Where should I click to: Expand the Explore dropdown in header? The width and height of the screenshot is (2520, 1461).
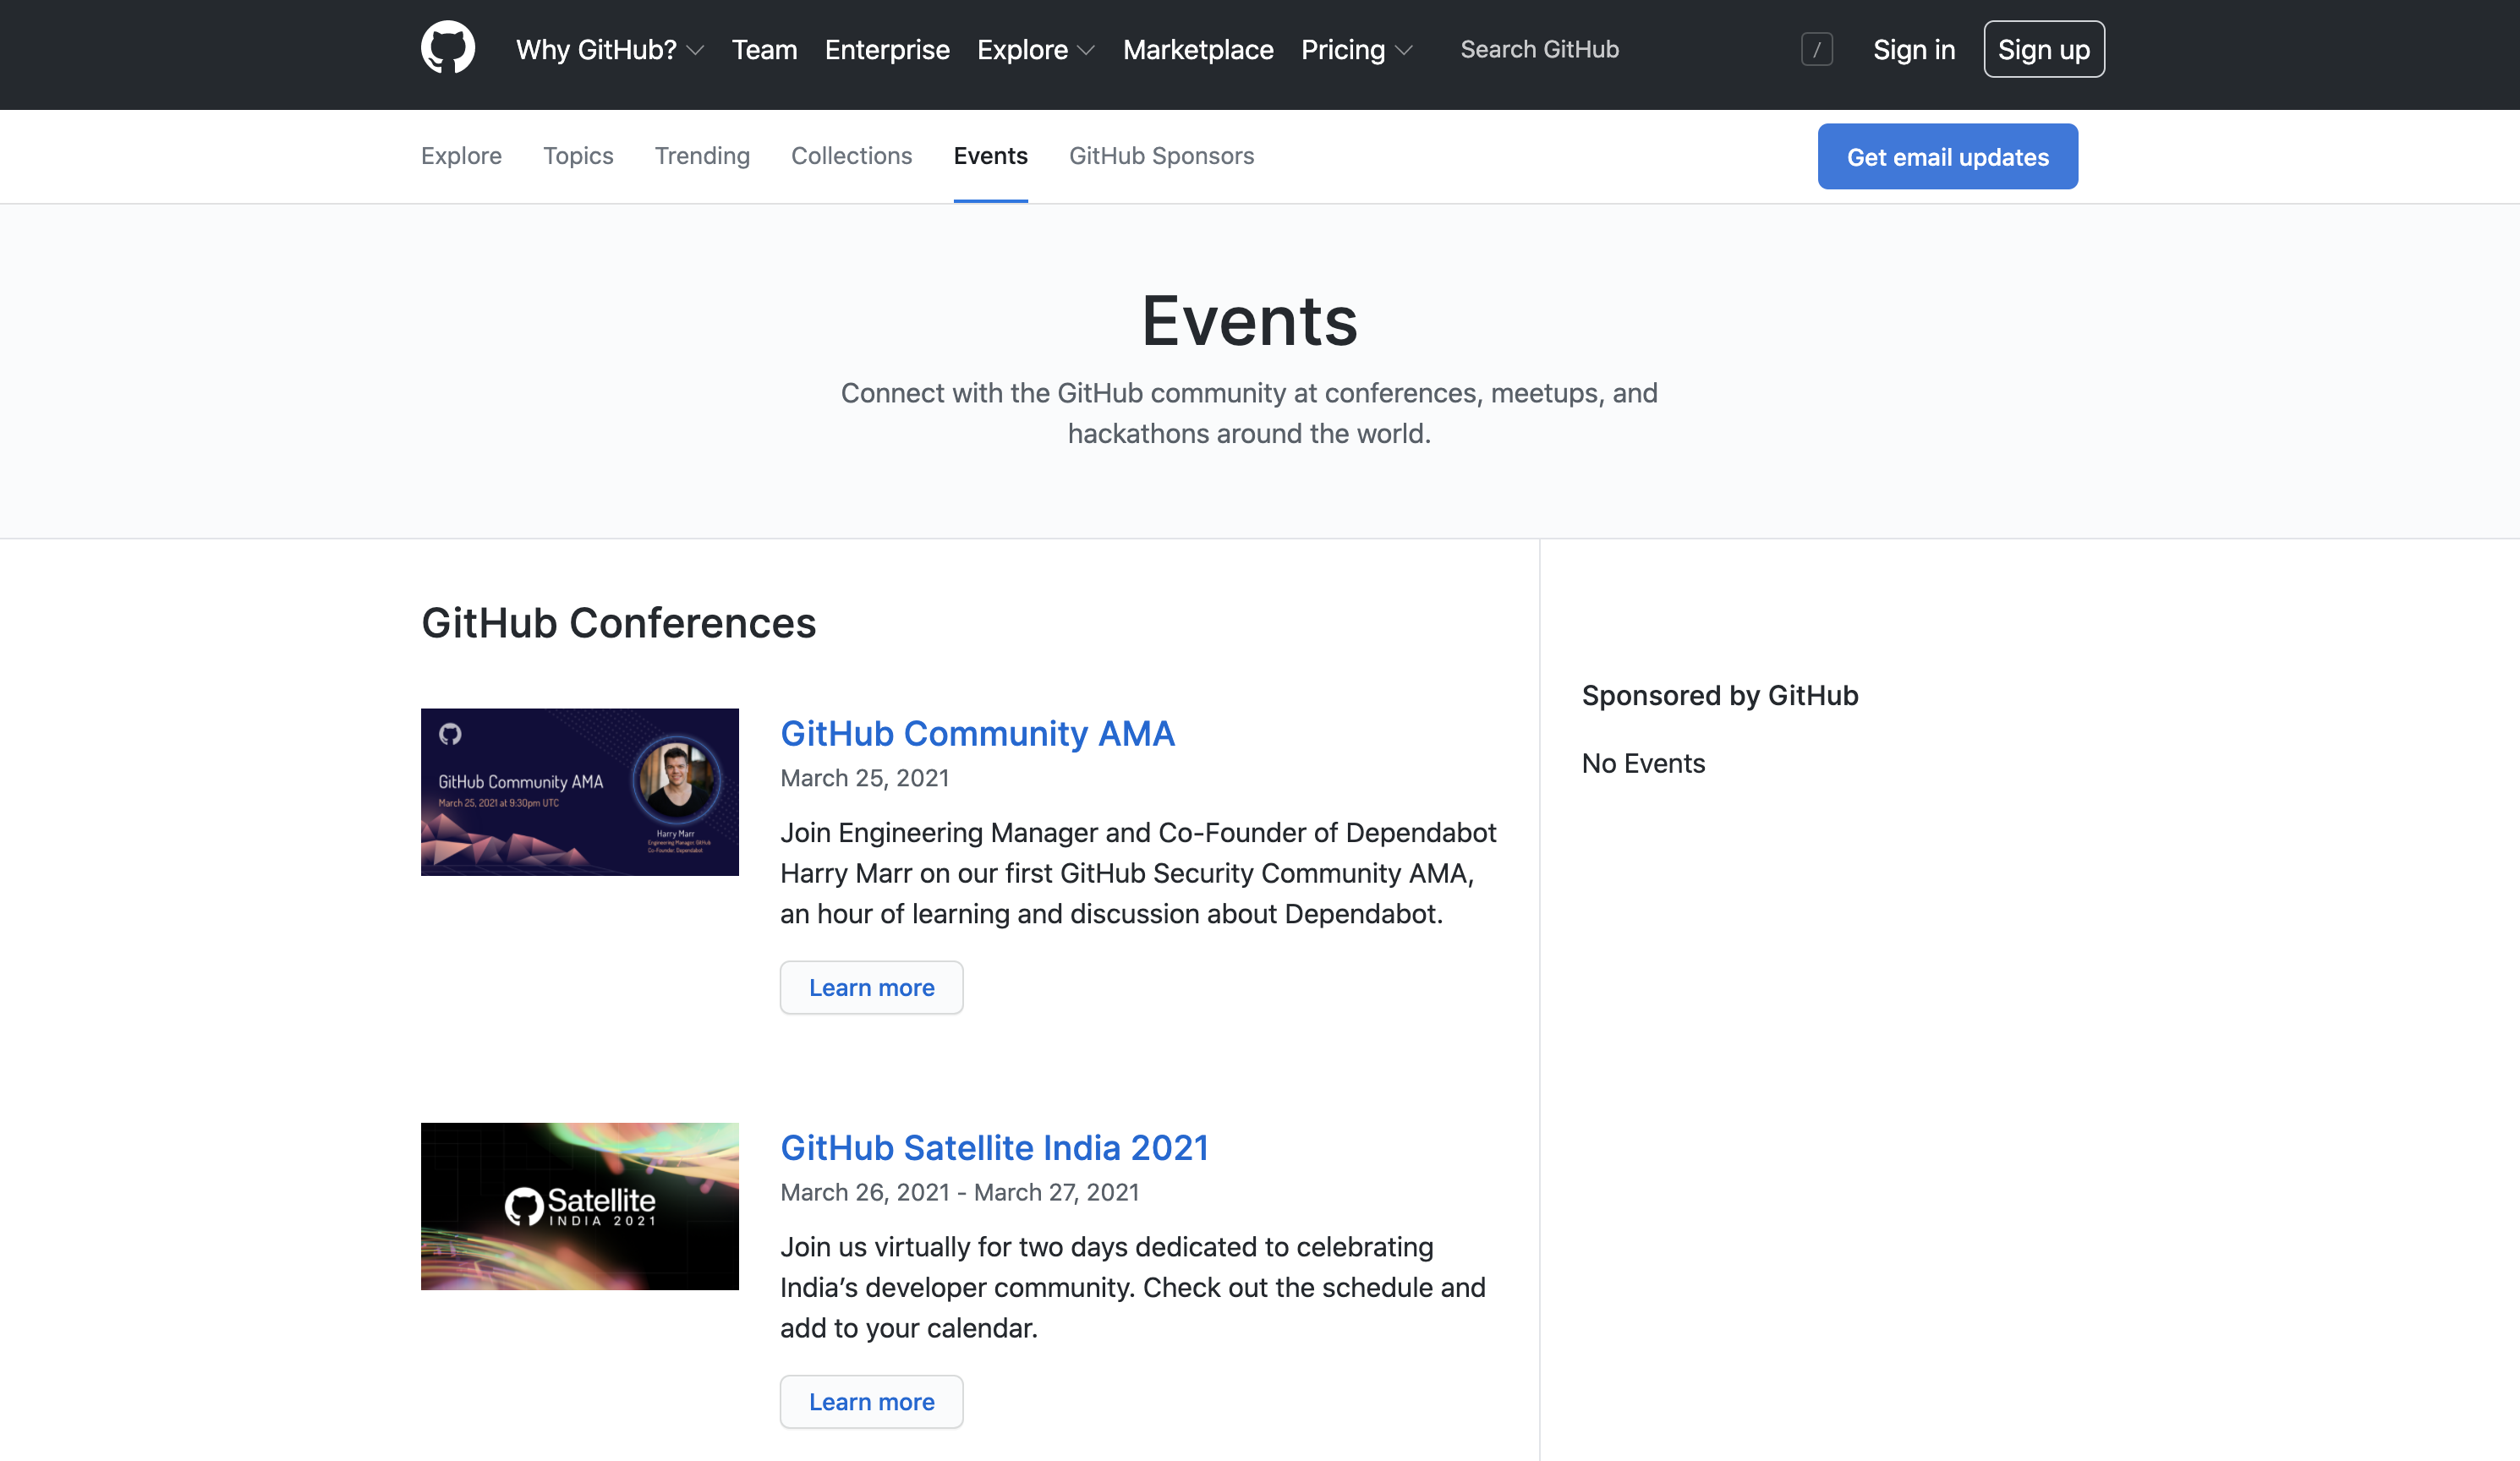point(1035,49)
